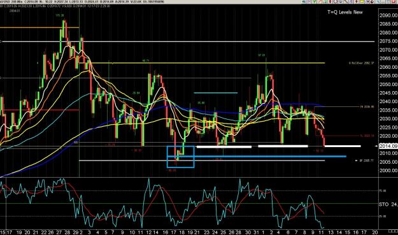Click the 2025.00 price axis label

point(388,127)
